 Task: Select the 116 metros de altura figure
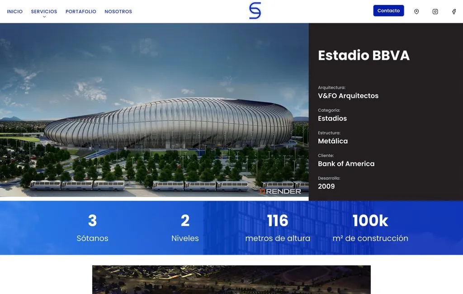(x=278, y=228)
